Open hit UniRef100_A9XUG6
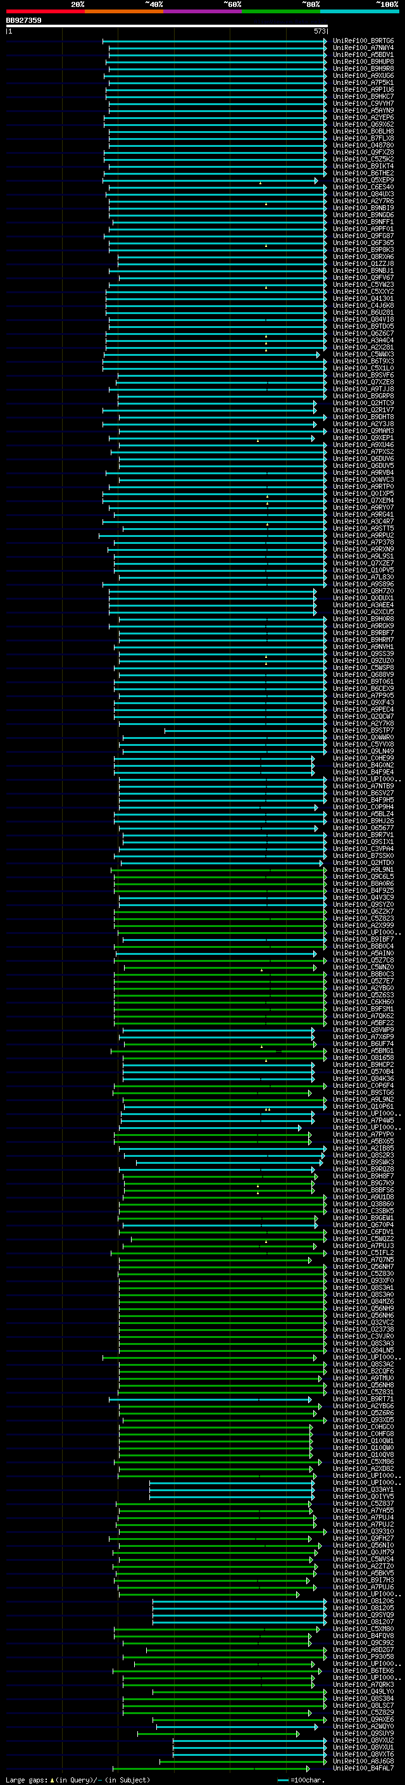 363,75
